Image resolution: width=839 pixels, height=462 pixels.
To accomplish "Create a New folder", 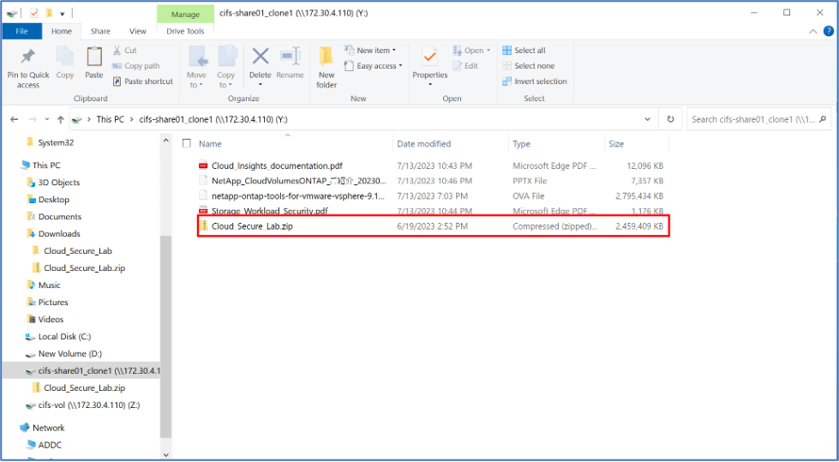I will coord(327,68).
